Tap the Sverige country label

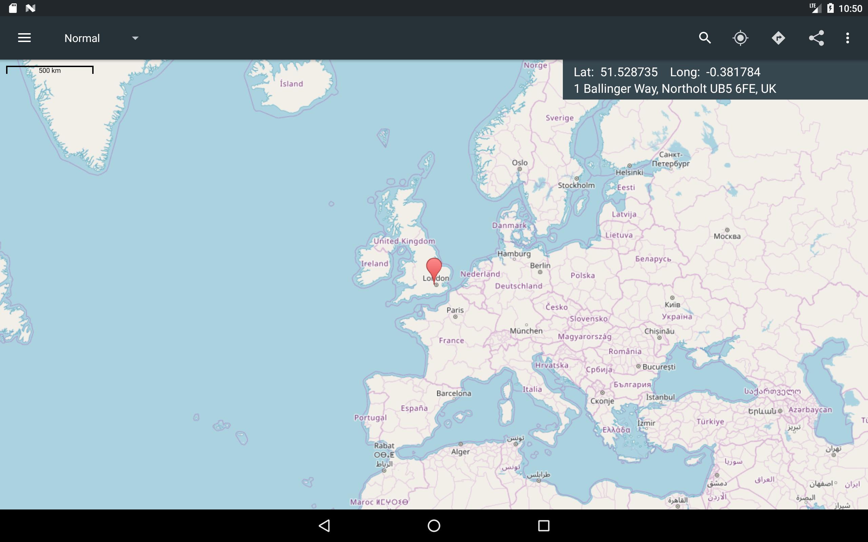559,118
